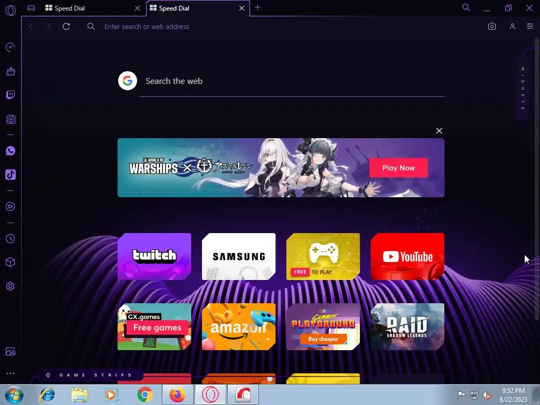The image size is (540, 405).
Task: Take a snapshot with camera icon
Action: (x=492, y=26)
